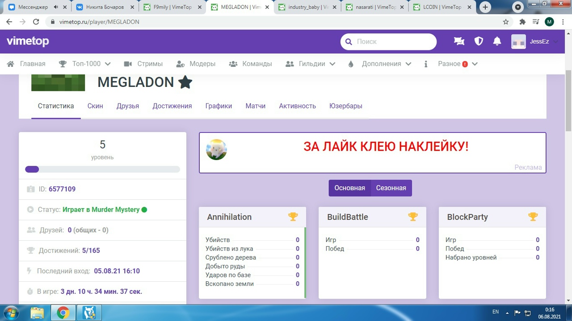Click the notification bell icon

point(497,41)
